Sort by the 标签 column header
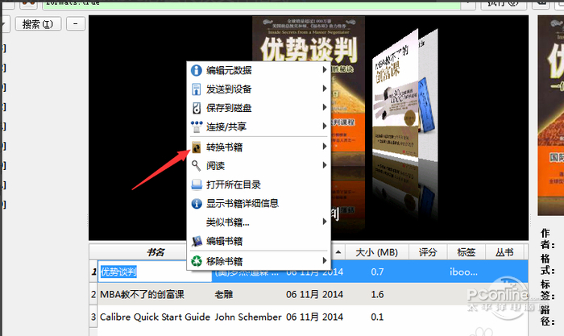Image resolution: width=564 pixels, height=336 pixels. coord(467,252)
